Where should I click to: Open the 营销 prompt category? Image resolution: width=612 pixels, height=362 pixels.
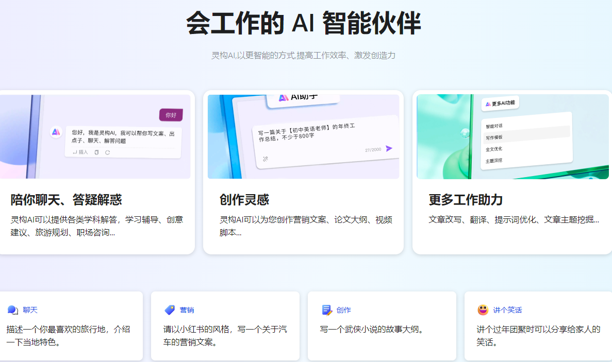pos(187,310)
